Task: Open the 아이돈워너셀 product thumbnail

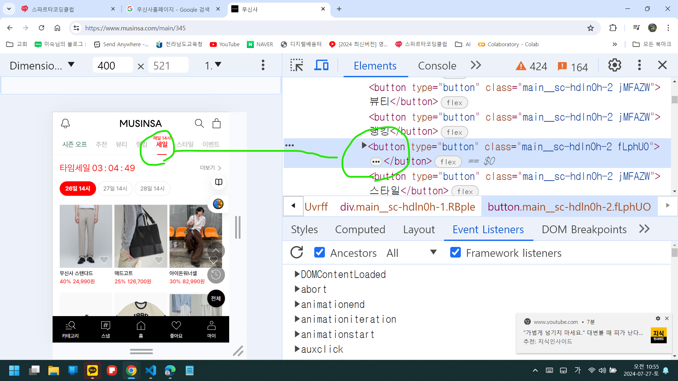Action: [x=196, y=236]
